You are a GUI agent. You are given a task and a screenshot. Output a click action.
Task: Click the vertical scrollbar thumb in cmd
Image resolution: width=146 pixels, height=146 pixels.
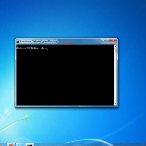click(x=115, y=50)
